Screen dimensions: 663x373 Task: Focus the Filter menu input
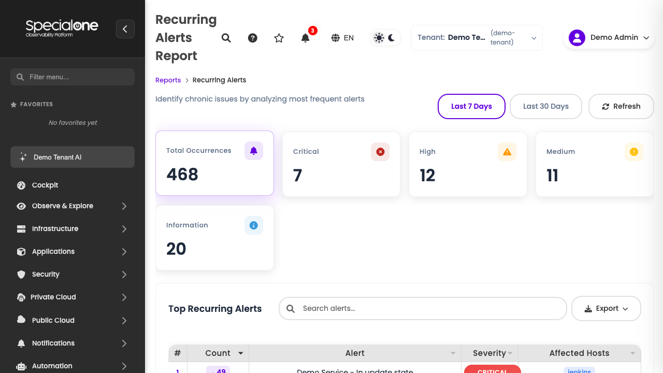[x=73, y=77]
